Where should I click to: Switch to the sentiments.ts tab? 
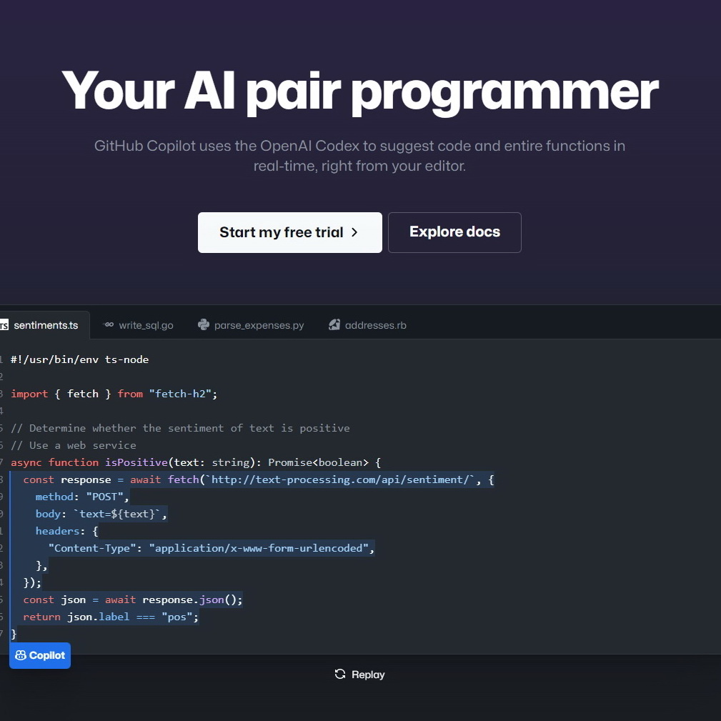(44, 325)
